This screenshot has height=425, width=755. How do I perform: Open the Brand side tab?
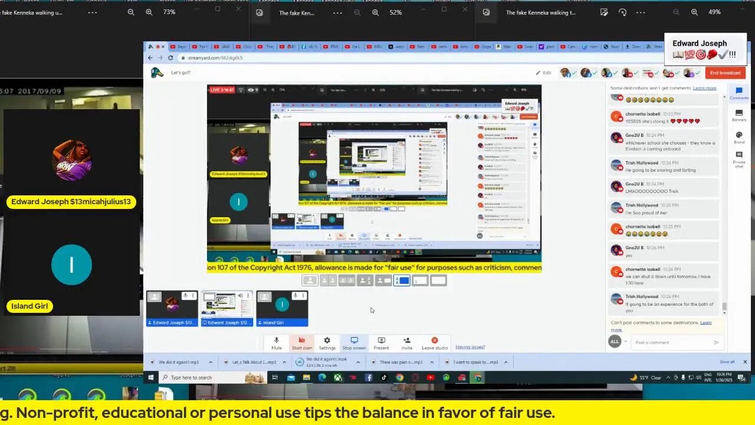pyautogui.click(x=738, y=137)
